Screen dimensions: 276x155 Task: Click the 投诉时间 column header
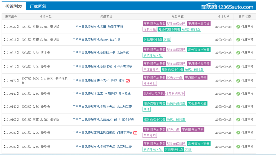pos(223,17)
